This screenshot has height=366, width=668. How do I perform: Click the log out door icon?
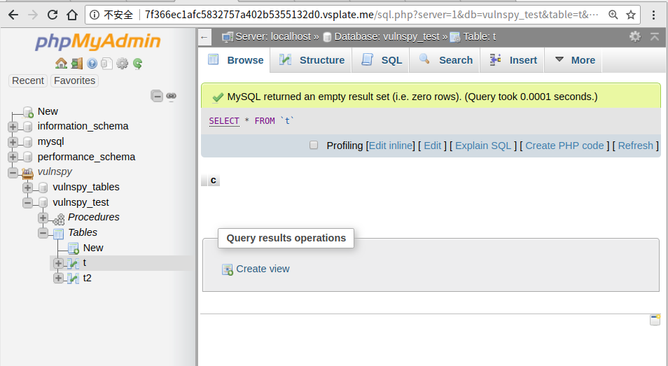[x=77, y=64]
